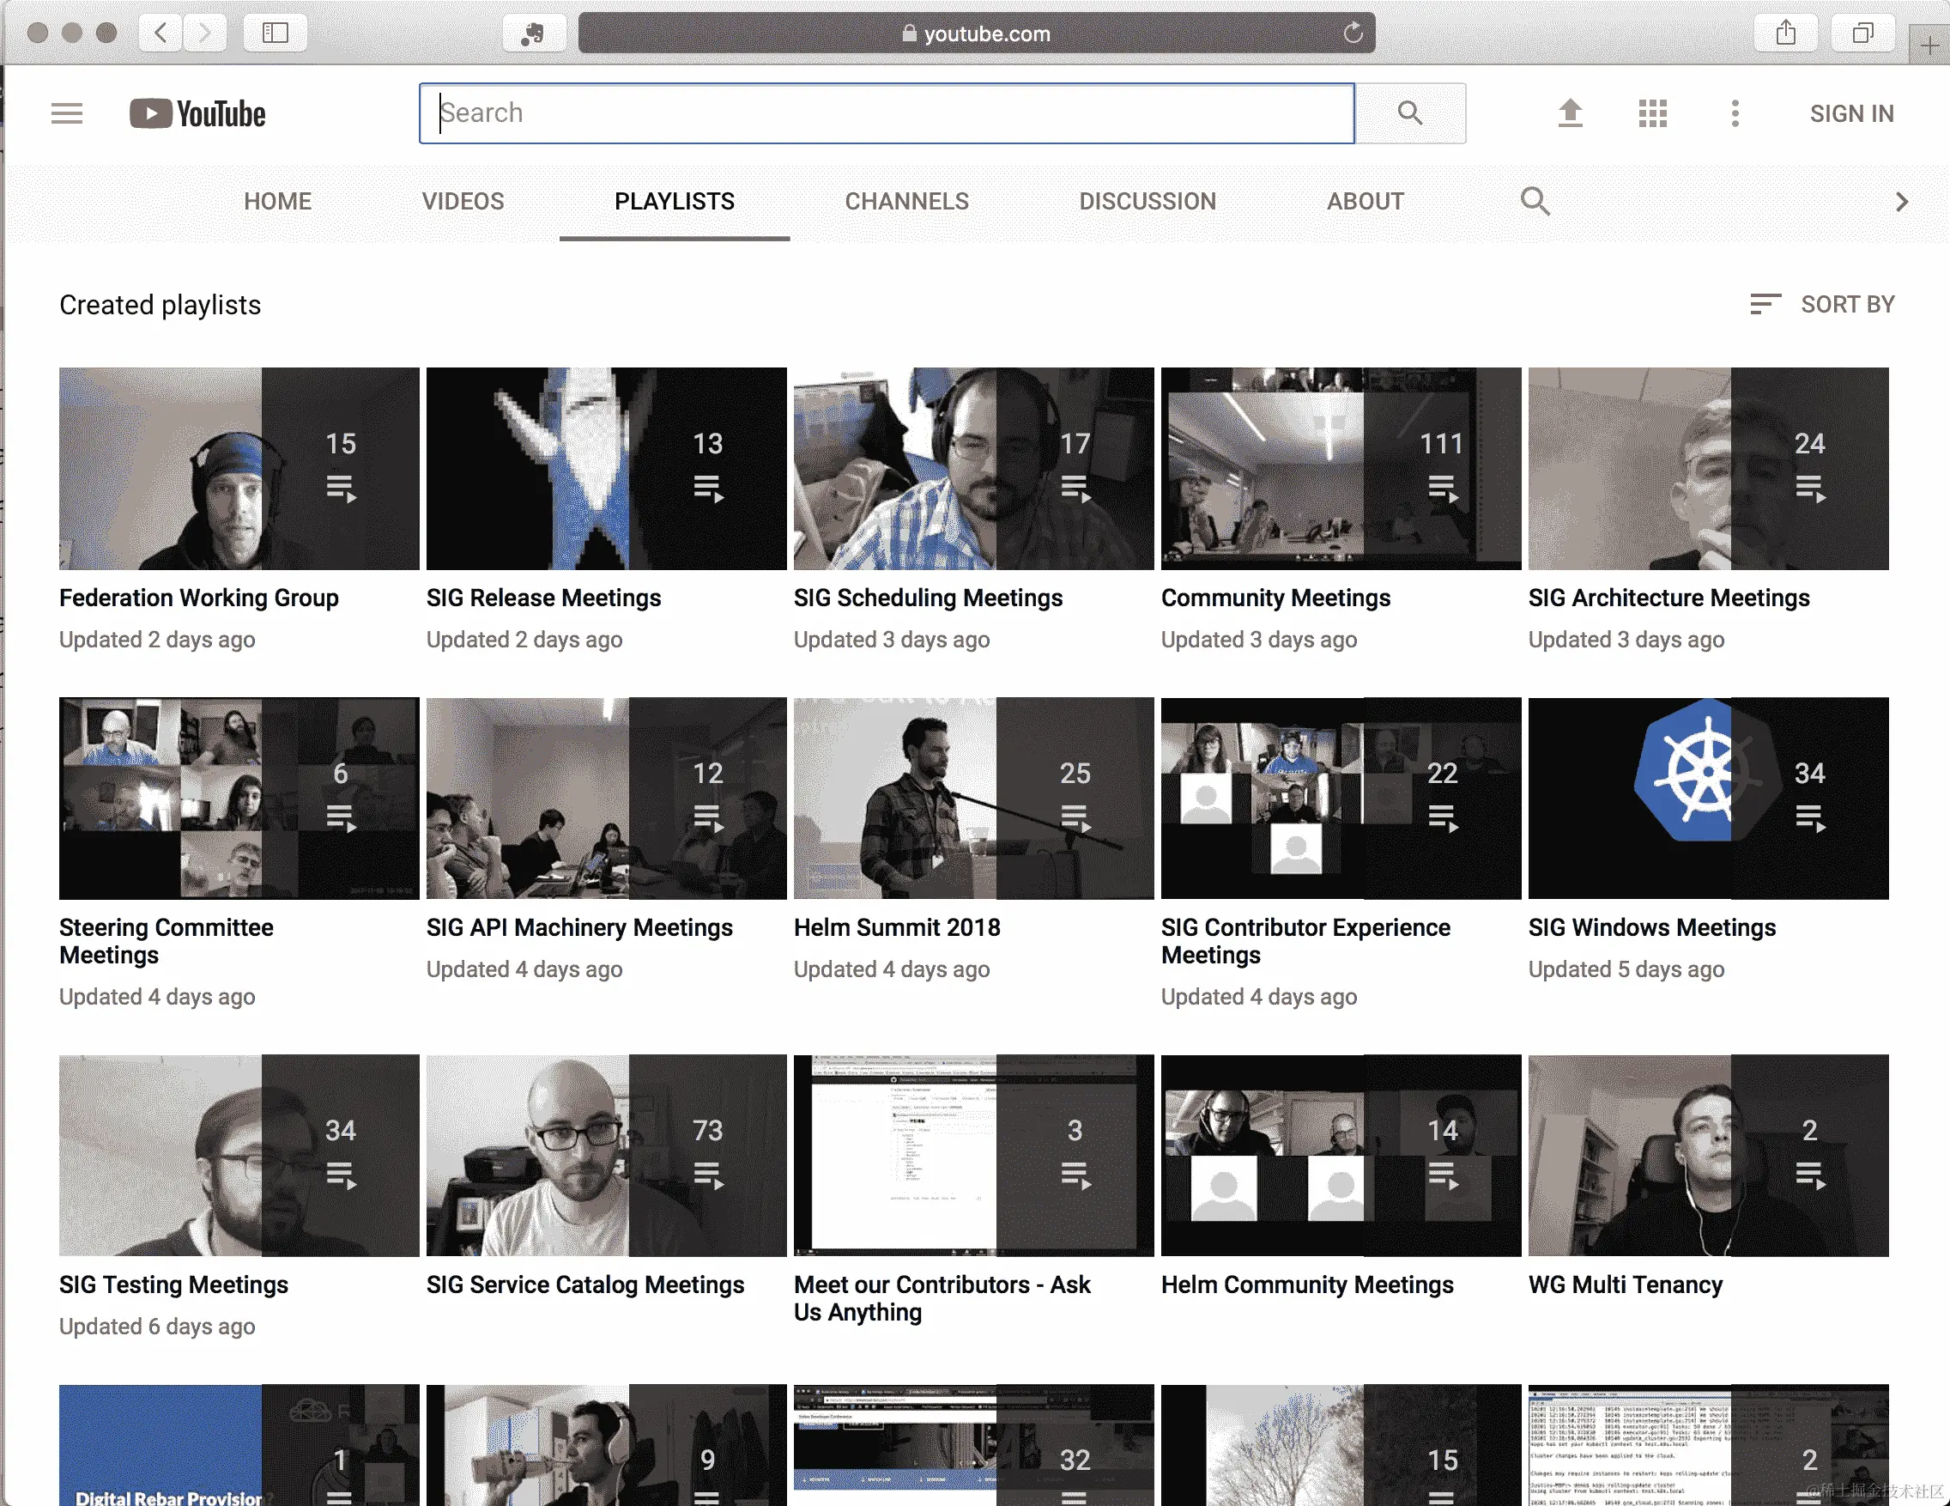Open the YouTube hamburger guide menu
The width and height of the screenshot is (1950, 1506).
[67, 113]
